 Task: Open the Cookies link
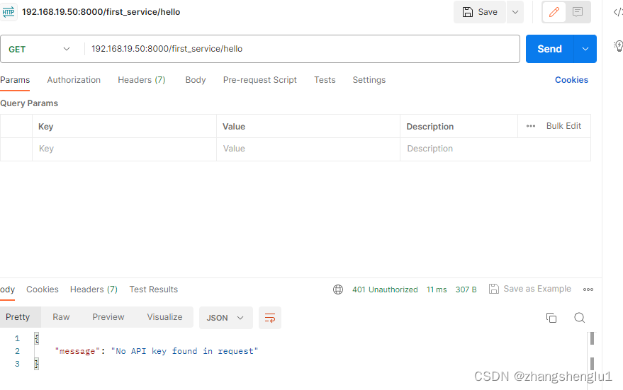571,80
